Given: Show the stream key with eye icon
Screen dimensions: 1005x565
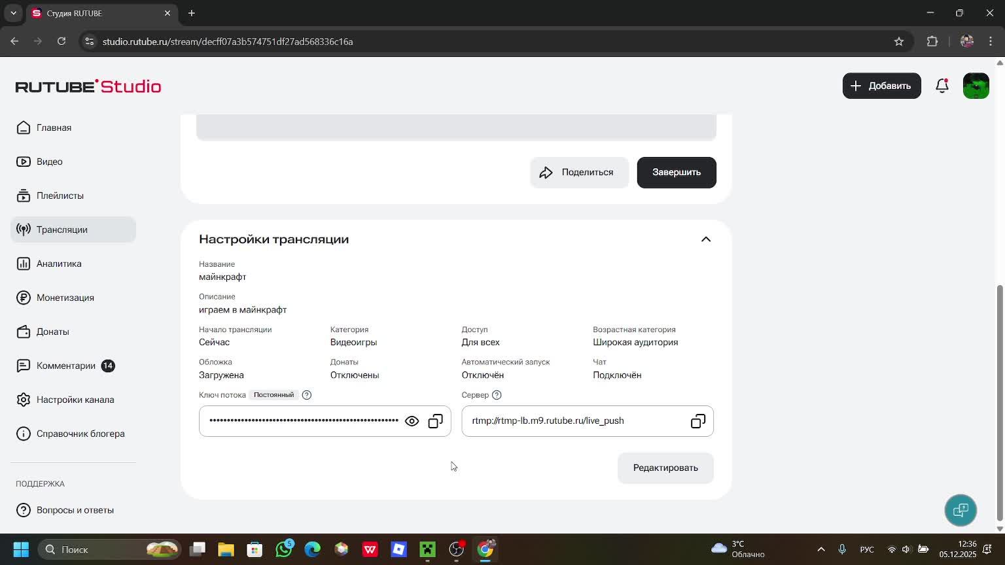Looking at the screenshot, I should pos(412,421).
